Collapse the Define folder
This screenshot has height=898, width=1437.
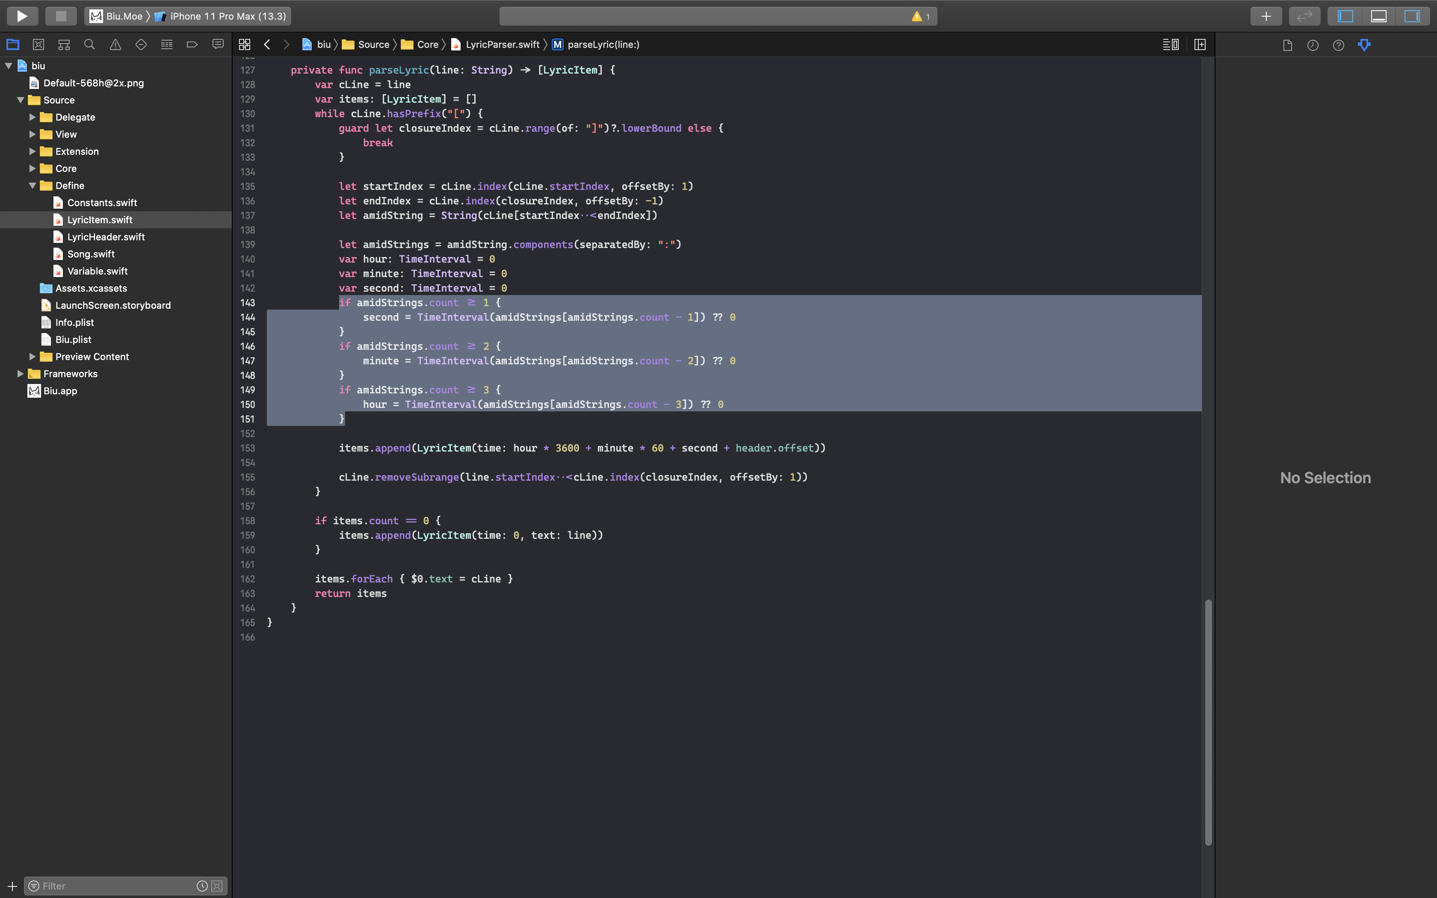pos(33,185)
